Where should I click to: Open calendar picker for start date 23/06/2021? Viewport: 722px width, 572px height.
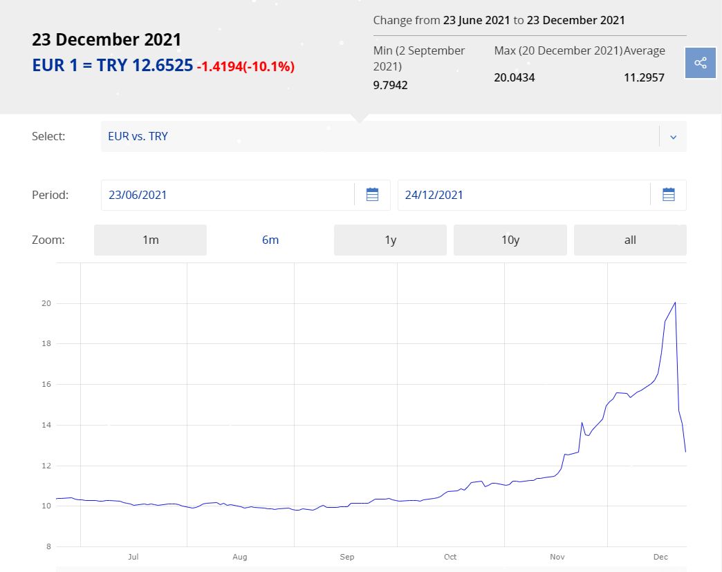tap(372, 195)
